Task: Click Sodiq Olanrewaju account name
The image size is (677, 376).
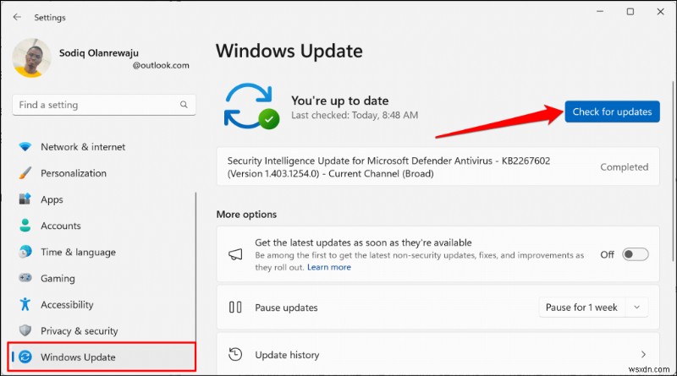Action: tap(99, 53)
